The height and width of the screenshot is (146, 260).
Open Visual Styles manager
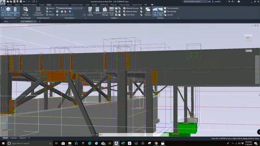tap(129, 15)
